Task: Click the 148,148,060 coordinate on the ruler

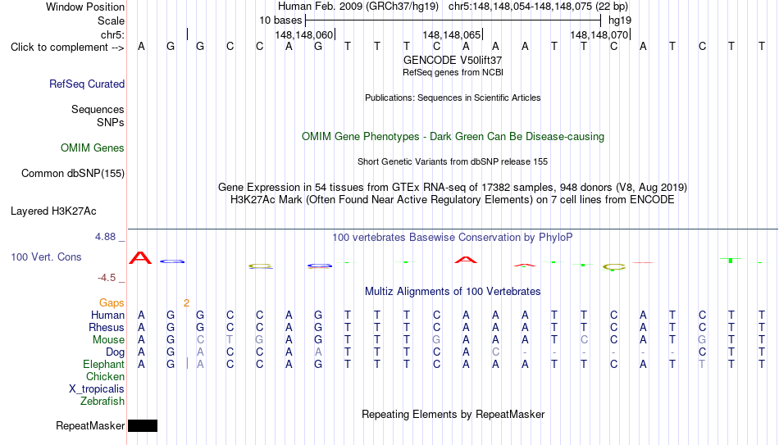Action: (304, 34)
